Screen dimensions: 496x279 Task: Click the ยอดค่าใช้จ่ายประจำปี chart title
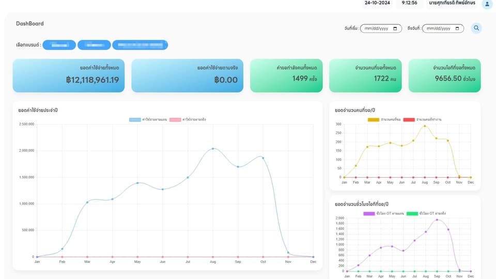38,111
